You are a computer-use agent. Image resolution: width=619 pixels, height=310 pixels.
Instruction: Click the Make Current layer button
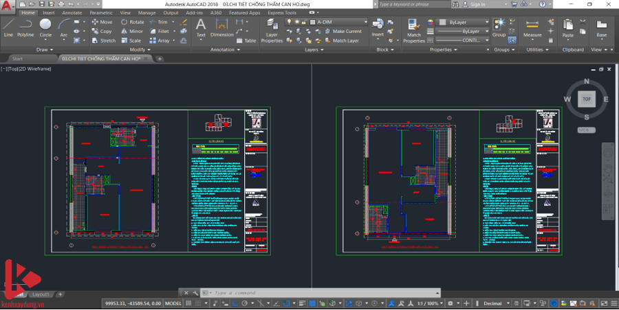[343, 31]
